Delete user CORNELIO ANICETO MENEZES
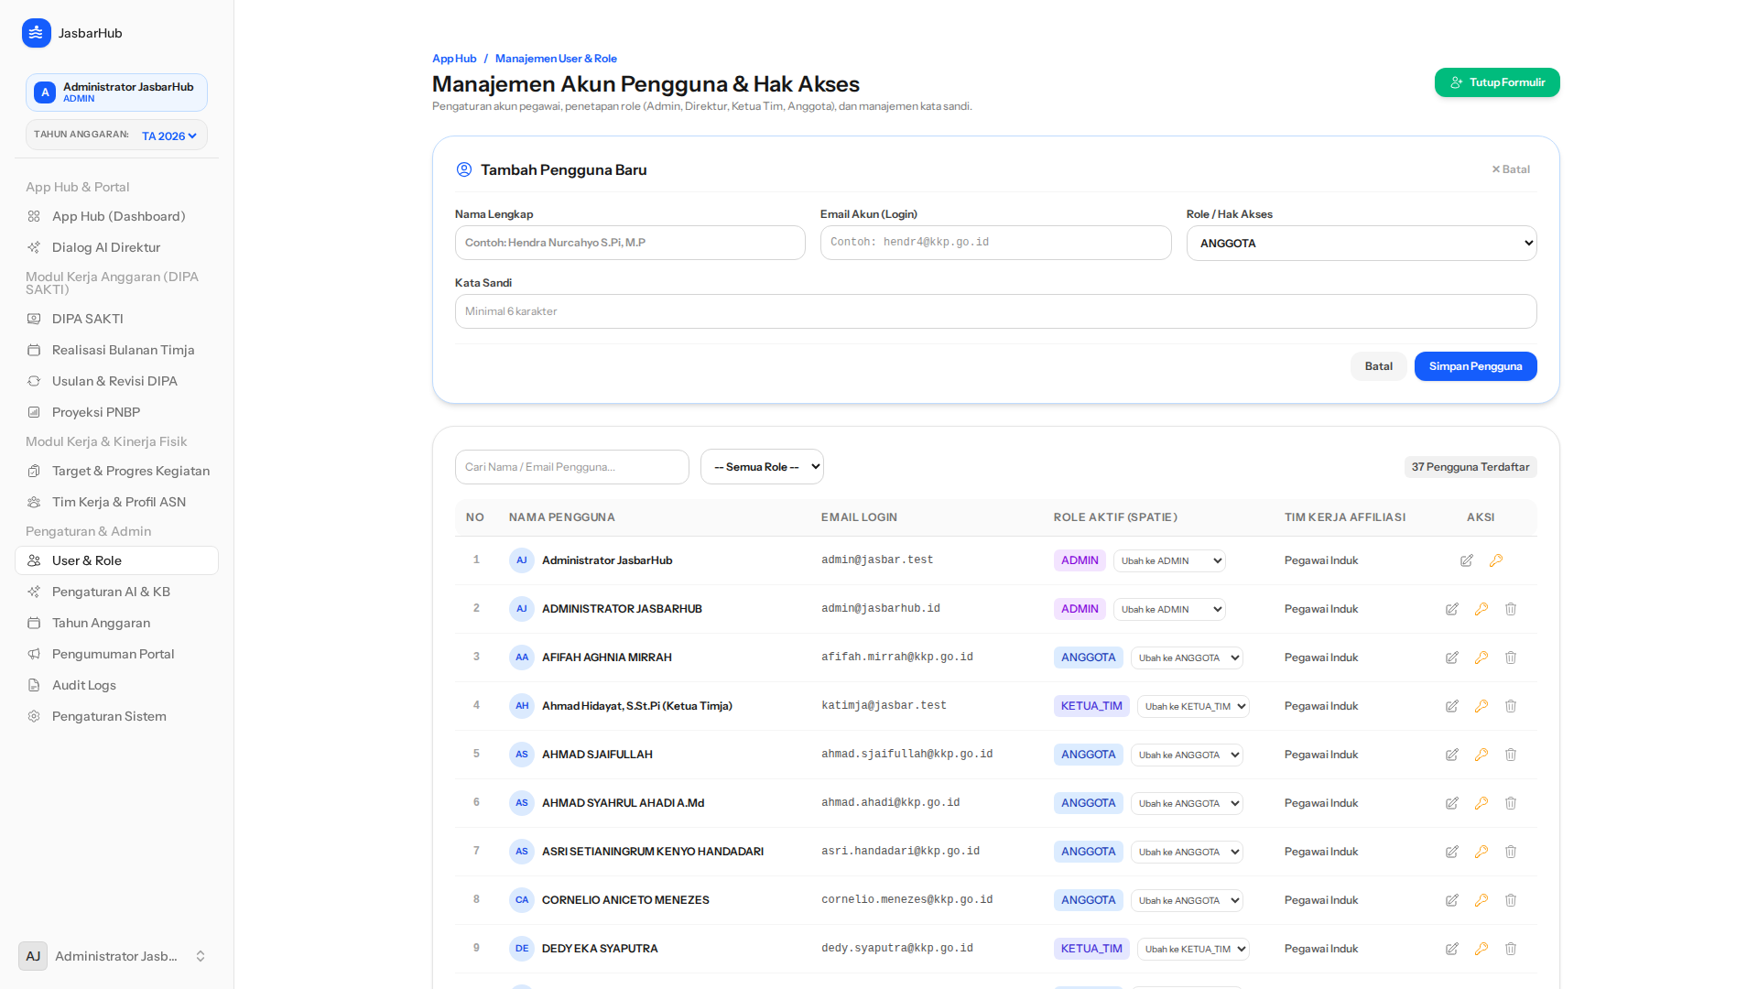1758x989 pixels. click(x=1511, y=900)
